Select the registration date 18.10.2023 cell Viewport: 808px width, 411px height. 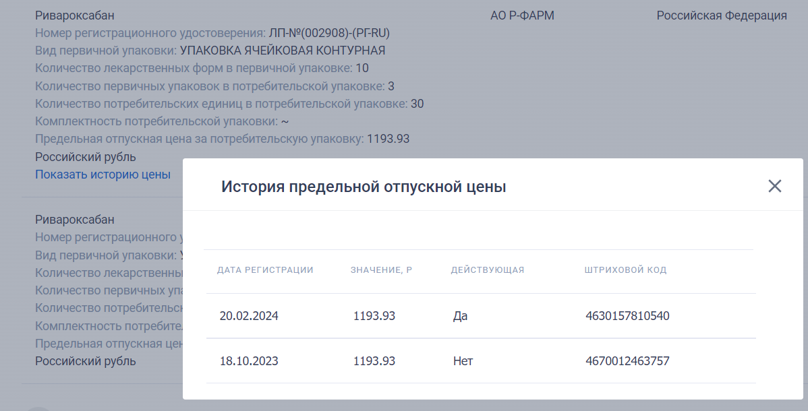pyautogui.click(x=249, y=361)
